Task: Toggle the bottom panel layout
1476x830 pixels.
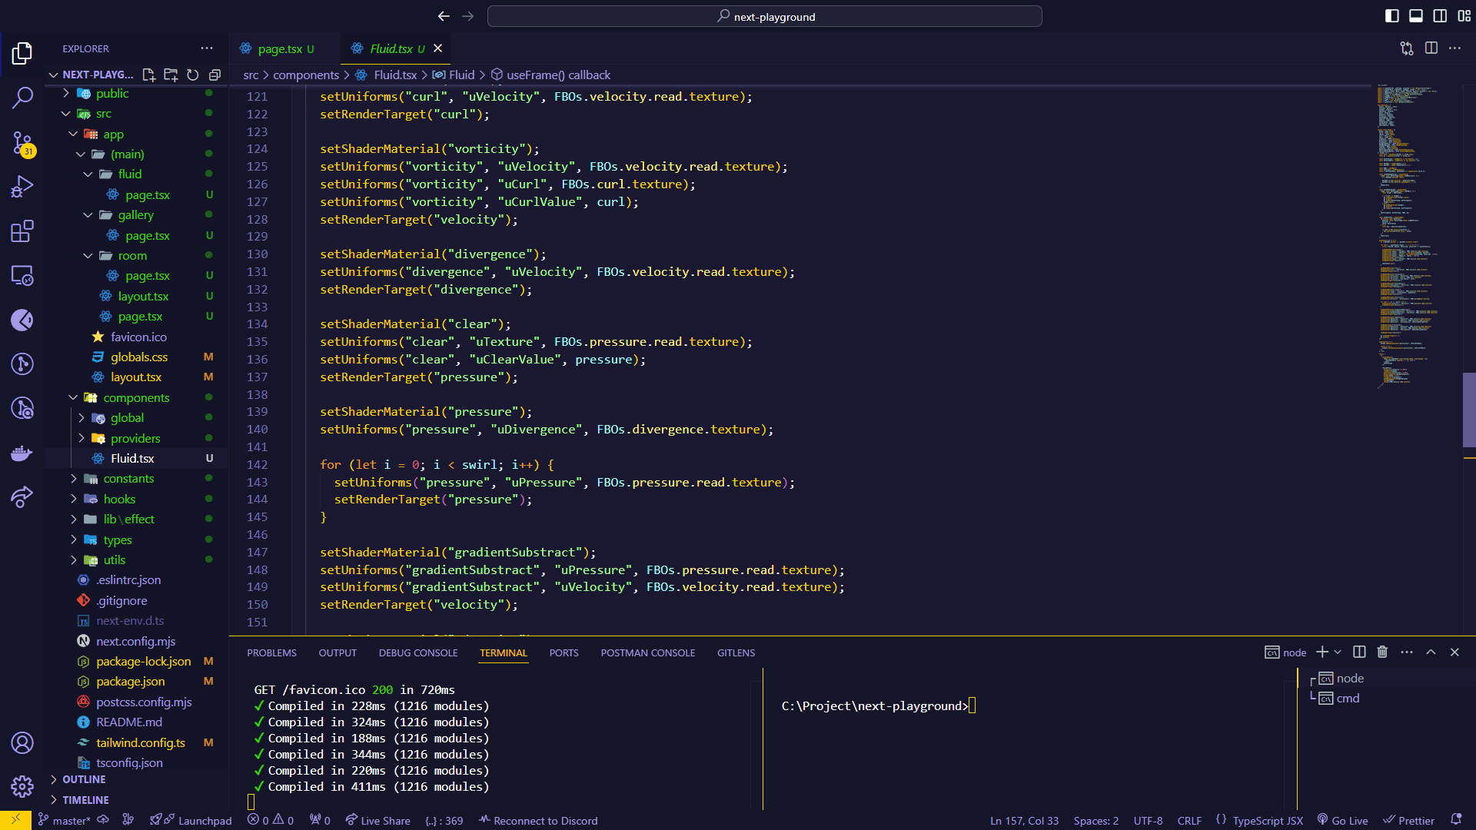Action: pyautogui.click(x=1416, y=16)
